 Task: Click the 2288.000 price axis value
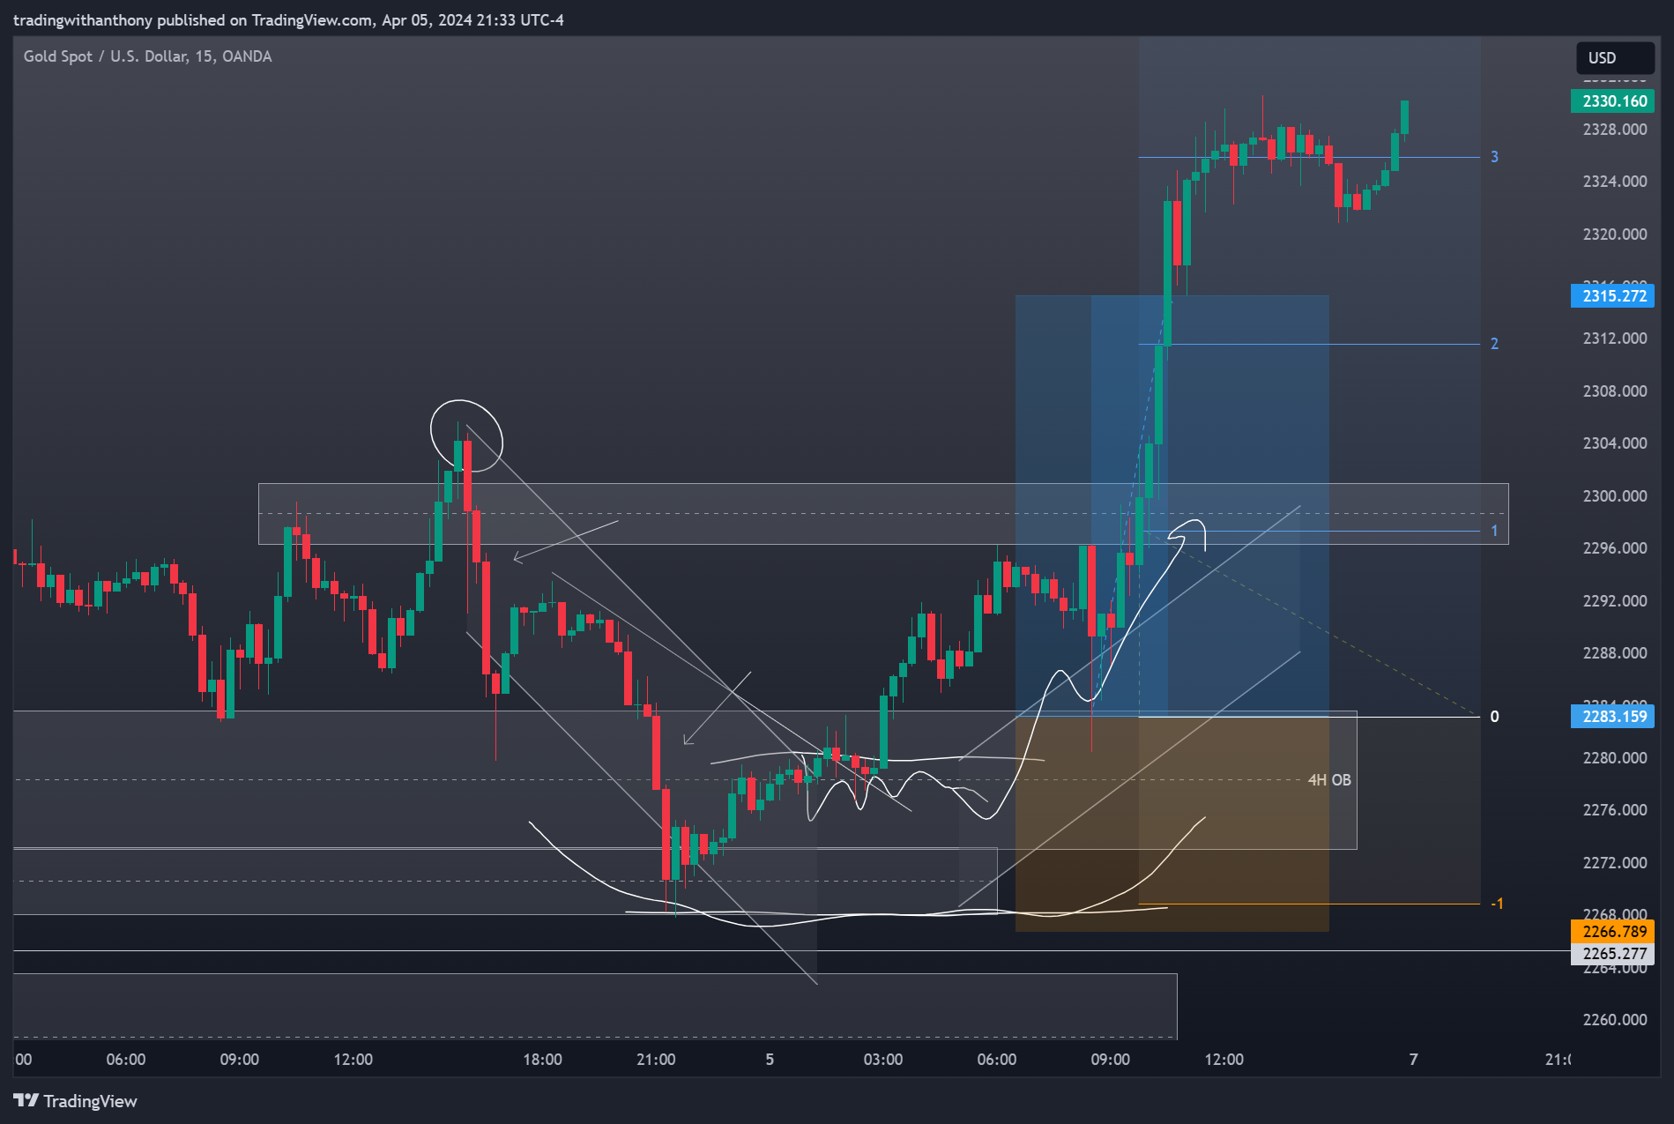[1615, 653]
